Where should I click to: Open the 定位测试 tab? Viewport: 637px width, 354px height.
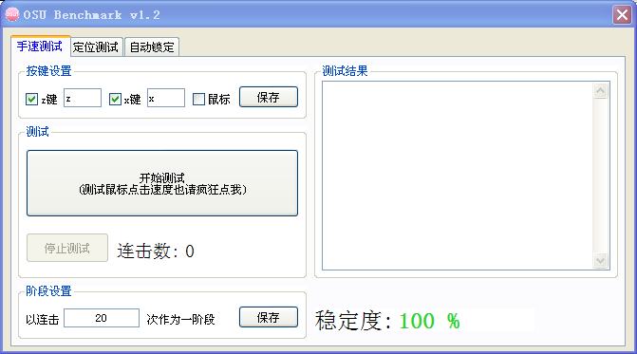(96, 47)
